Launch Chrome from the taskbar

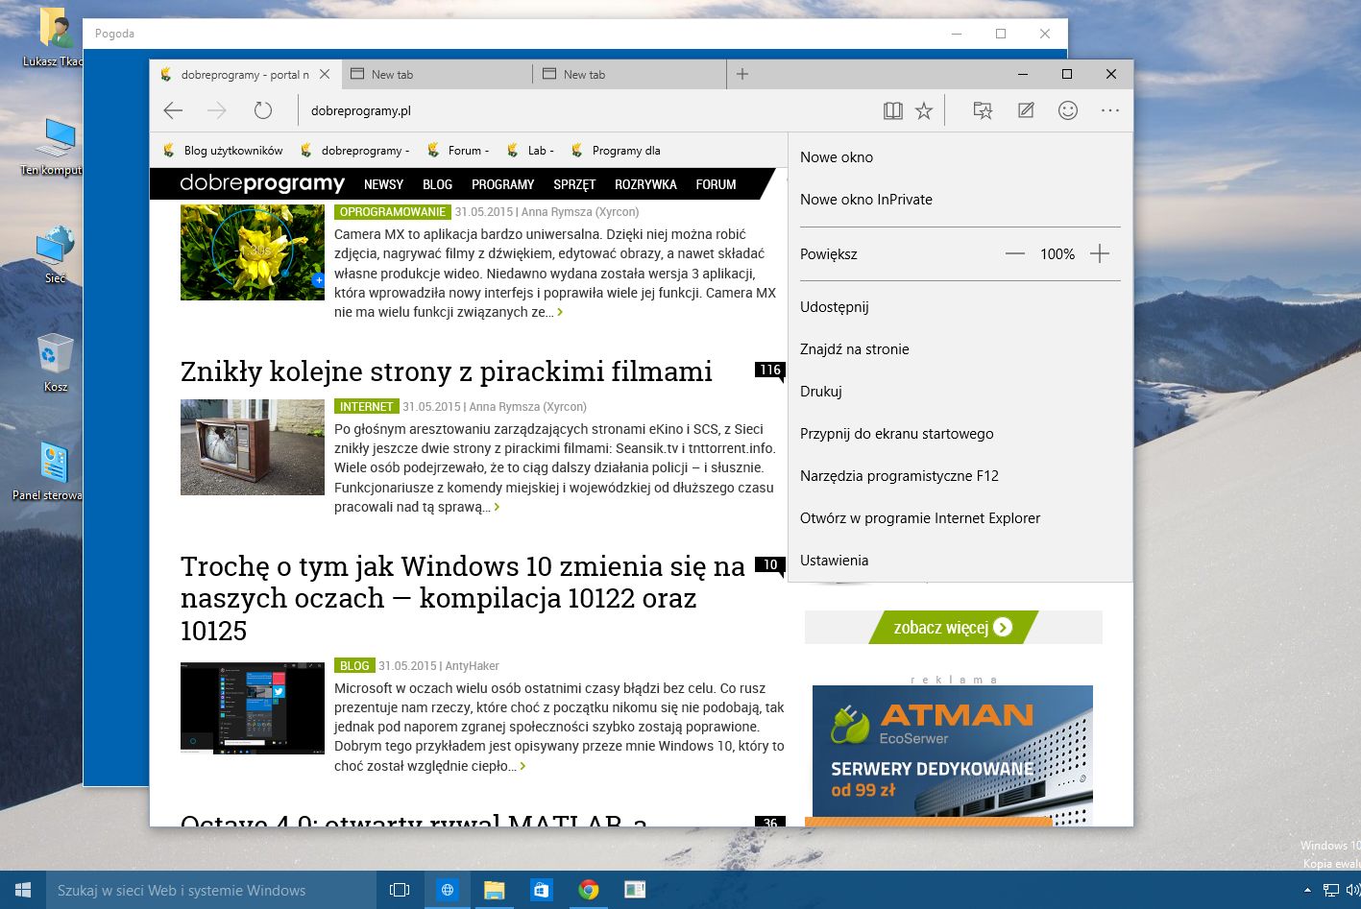point(589,891)
